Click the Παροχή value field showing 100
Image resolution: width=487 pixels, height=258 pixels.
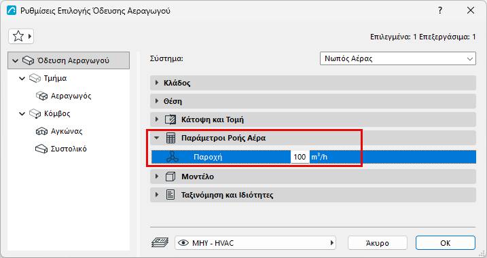pyautogui.click(x=300, y=157)
